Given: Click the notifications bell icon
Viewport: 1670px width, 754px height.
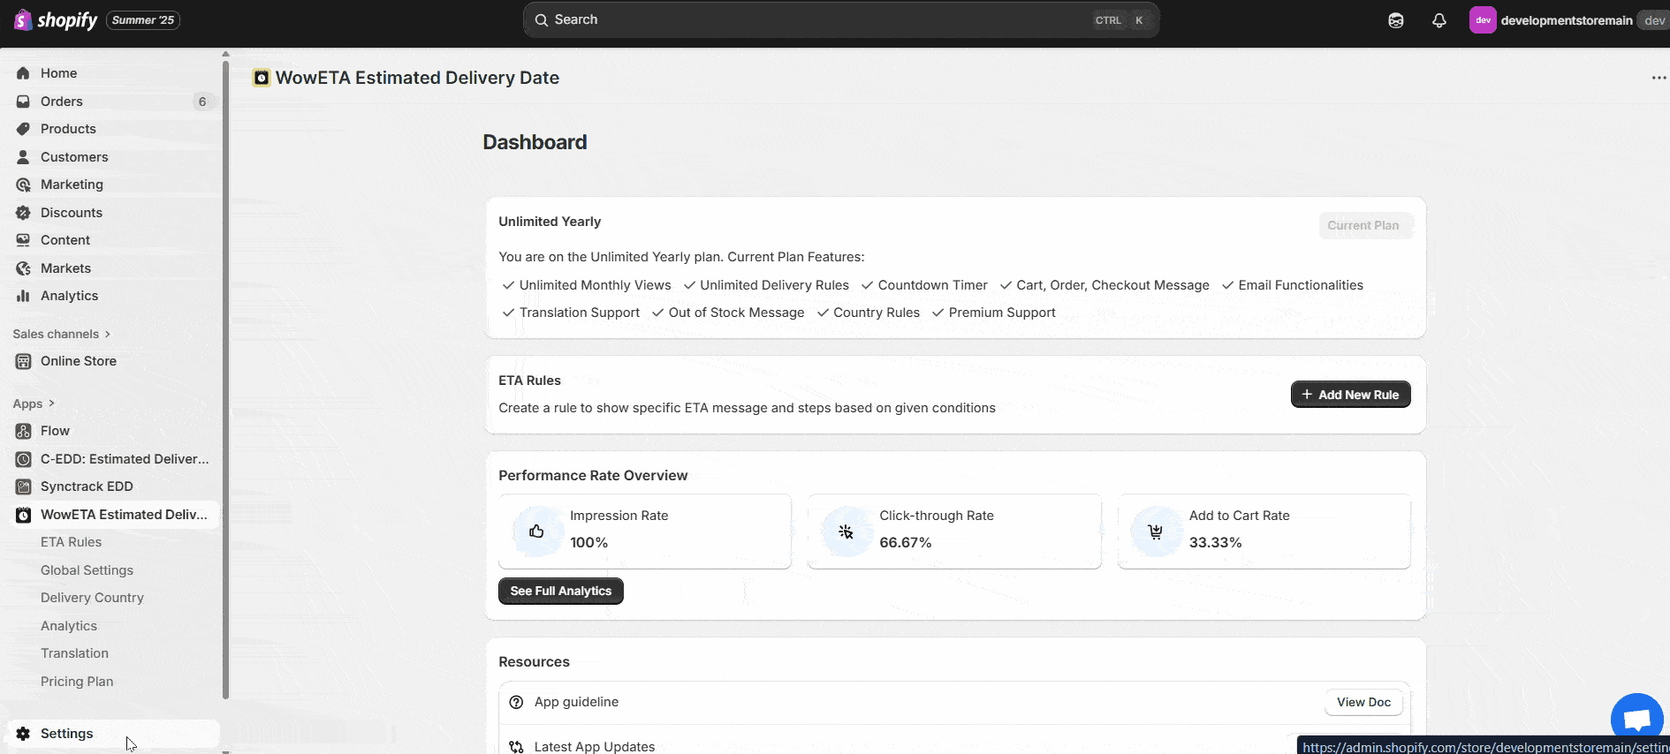Looking at the screenshot, I should [x=1438, y=20].
